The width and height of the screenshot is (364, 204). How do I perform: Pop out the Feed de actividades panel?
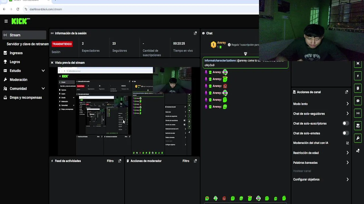(x=119, y=161)
